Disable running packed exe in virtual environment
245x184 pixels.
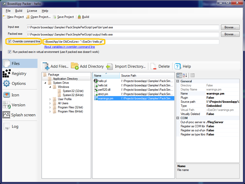9,52
